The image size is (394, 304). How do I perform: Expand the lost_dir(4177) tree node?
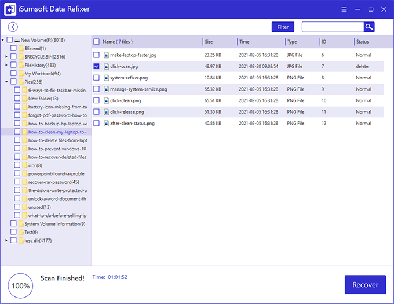(x=6, y=240)
